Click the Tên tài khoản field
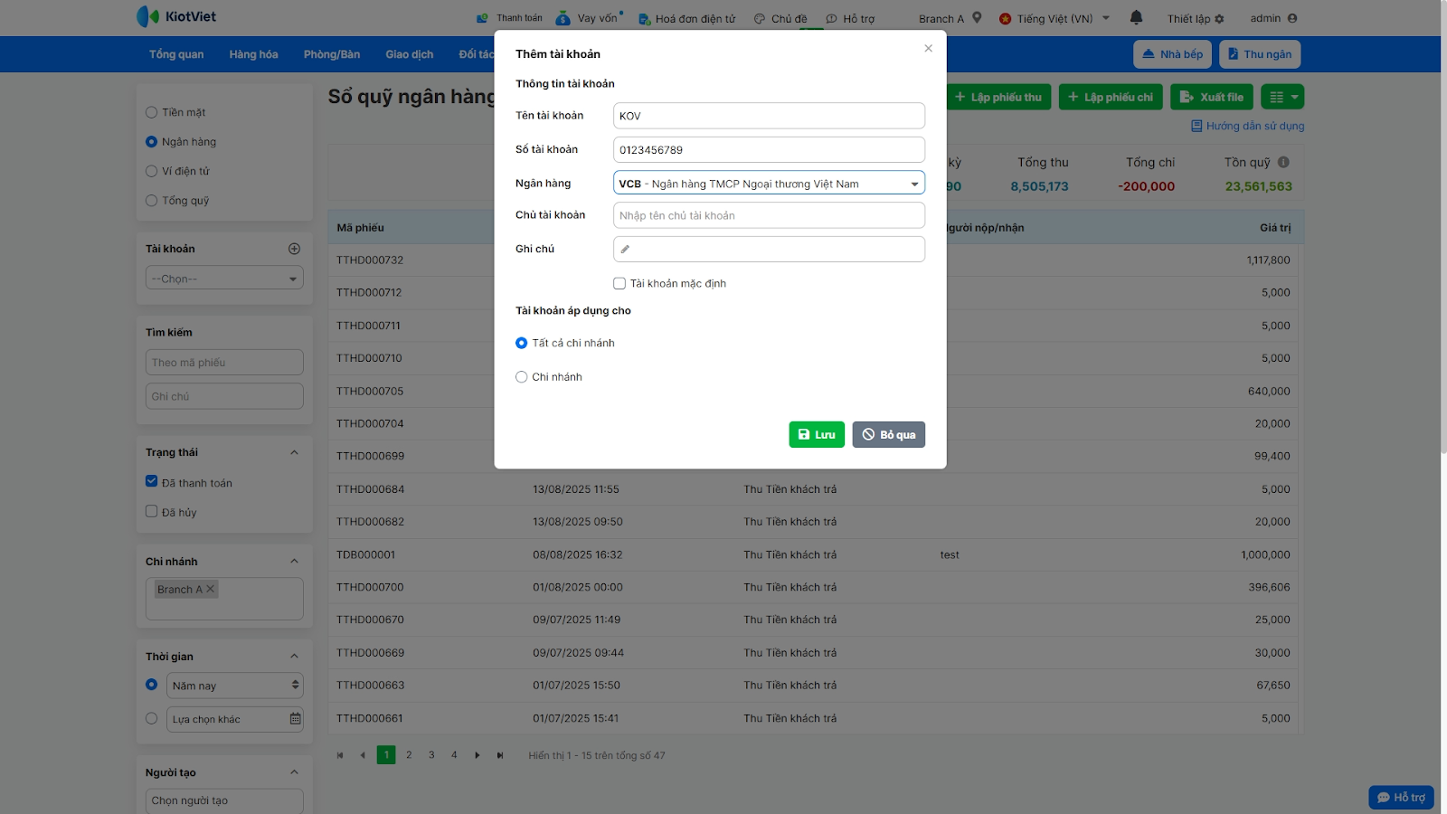1447x814 pixels. pos(769,116)
